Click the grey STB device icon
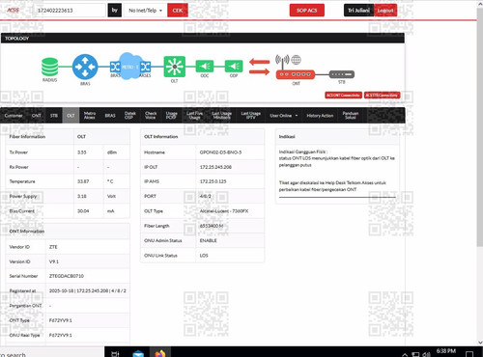The width and height of the screenshot is (483, 357). tap(342, 74)
